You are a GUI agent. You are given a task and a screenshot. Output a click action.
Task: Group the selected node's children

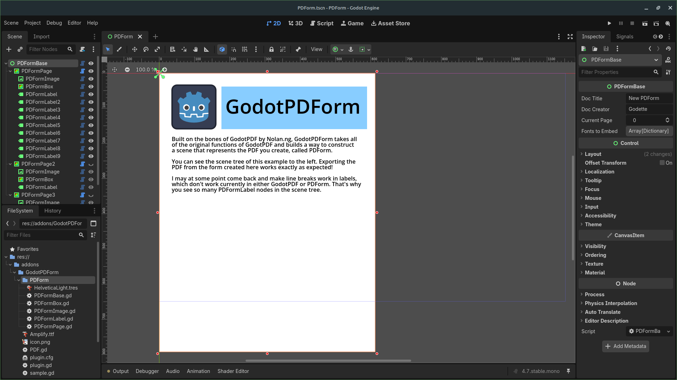[283, 49]
